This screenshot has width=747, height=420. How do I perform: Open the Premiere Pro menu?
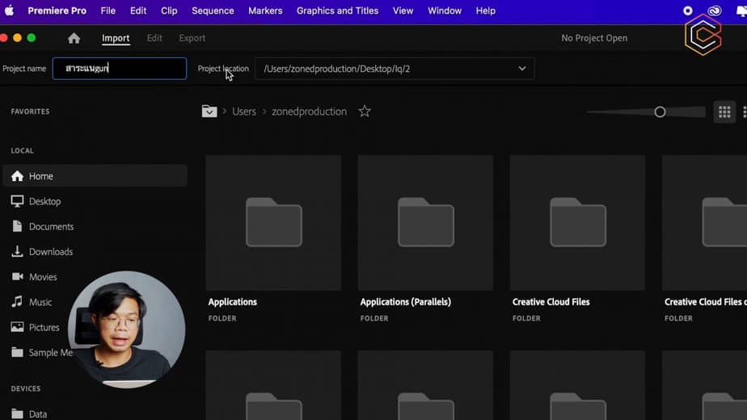[57, 10]
